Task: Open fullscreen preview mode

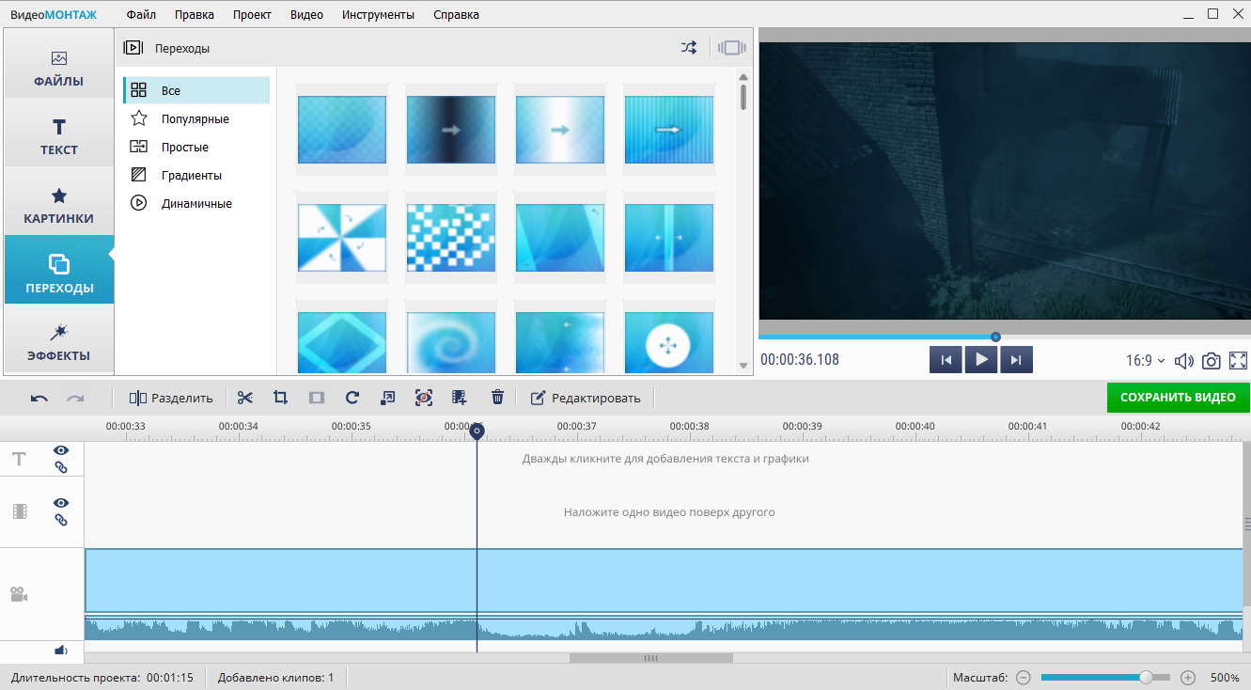Action: tap(1238, 360)
